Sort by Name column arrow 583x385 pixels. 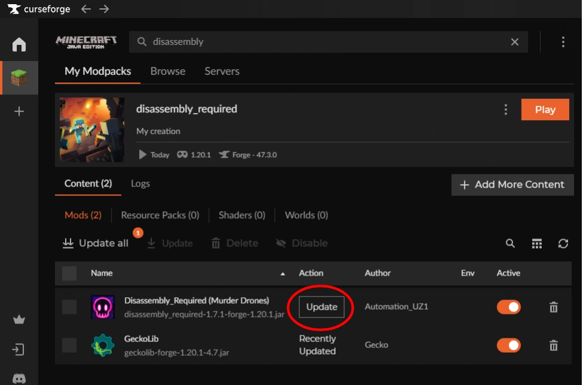(283, 274)
